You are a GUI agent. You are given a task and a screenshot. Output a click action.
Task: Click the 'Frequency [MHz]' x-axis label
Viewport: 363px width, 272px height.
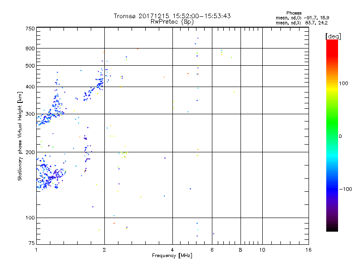(172, 255)
